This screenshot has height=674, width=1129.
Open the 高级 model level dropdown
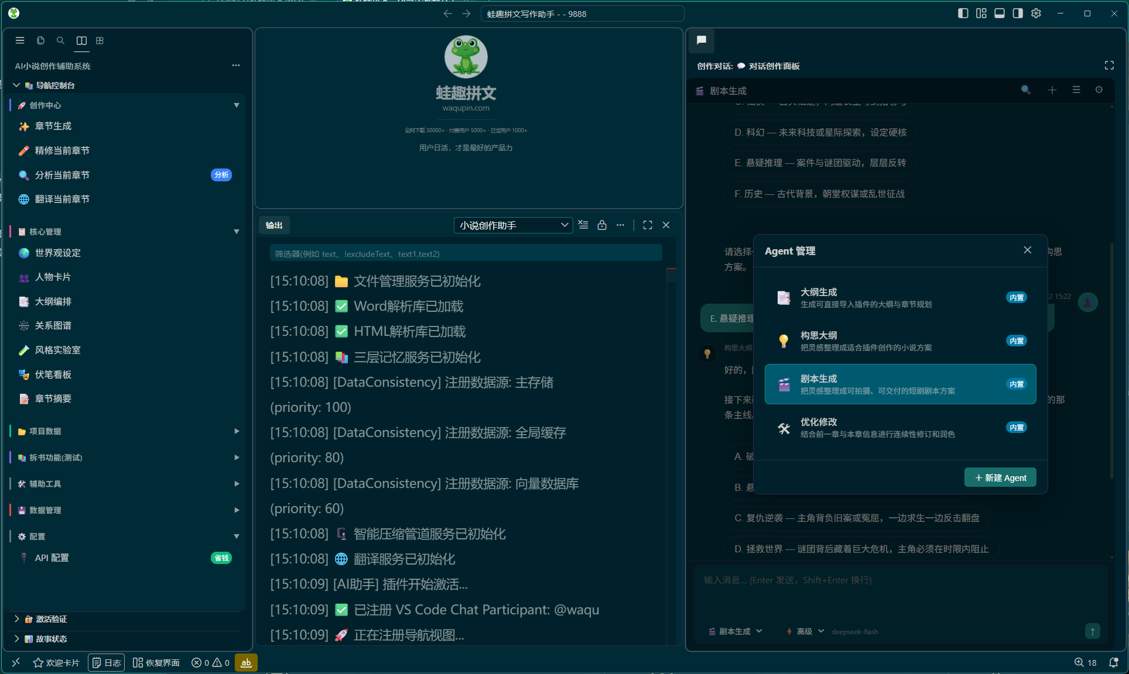(x=805, y=631)
